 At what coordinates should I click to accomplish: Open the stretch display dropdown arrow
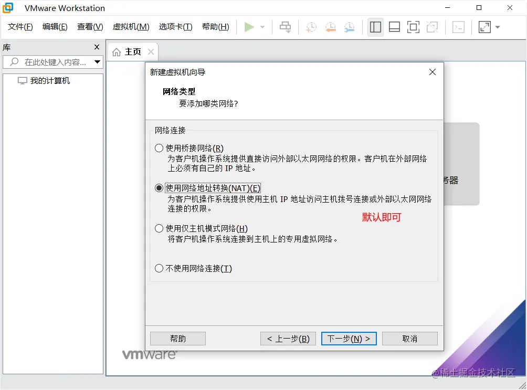pyautogui.click(x=498, y=27)
